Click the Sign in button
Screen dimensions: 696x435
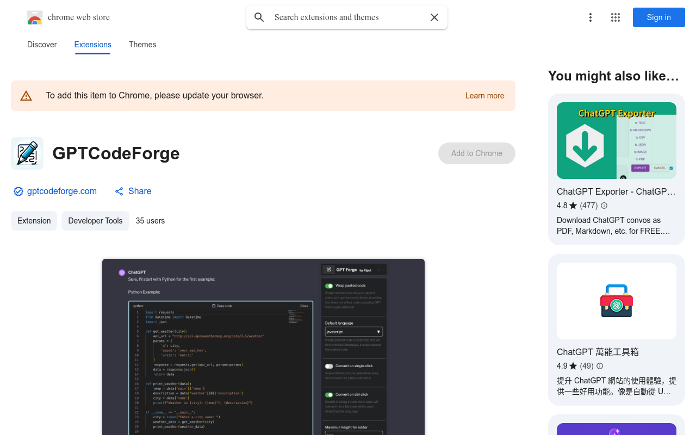(659, 17)
